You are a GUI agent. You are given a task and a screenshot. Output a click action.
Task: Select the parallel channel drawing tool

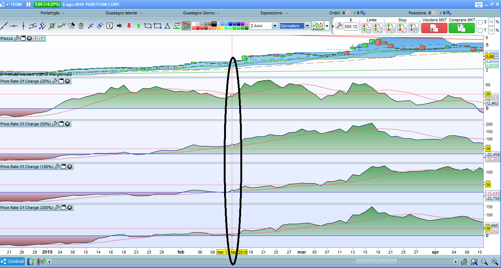pos(33,26)
